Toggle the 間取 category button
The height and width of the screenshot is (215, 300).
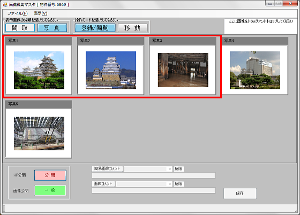[20, 28]
